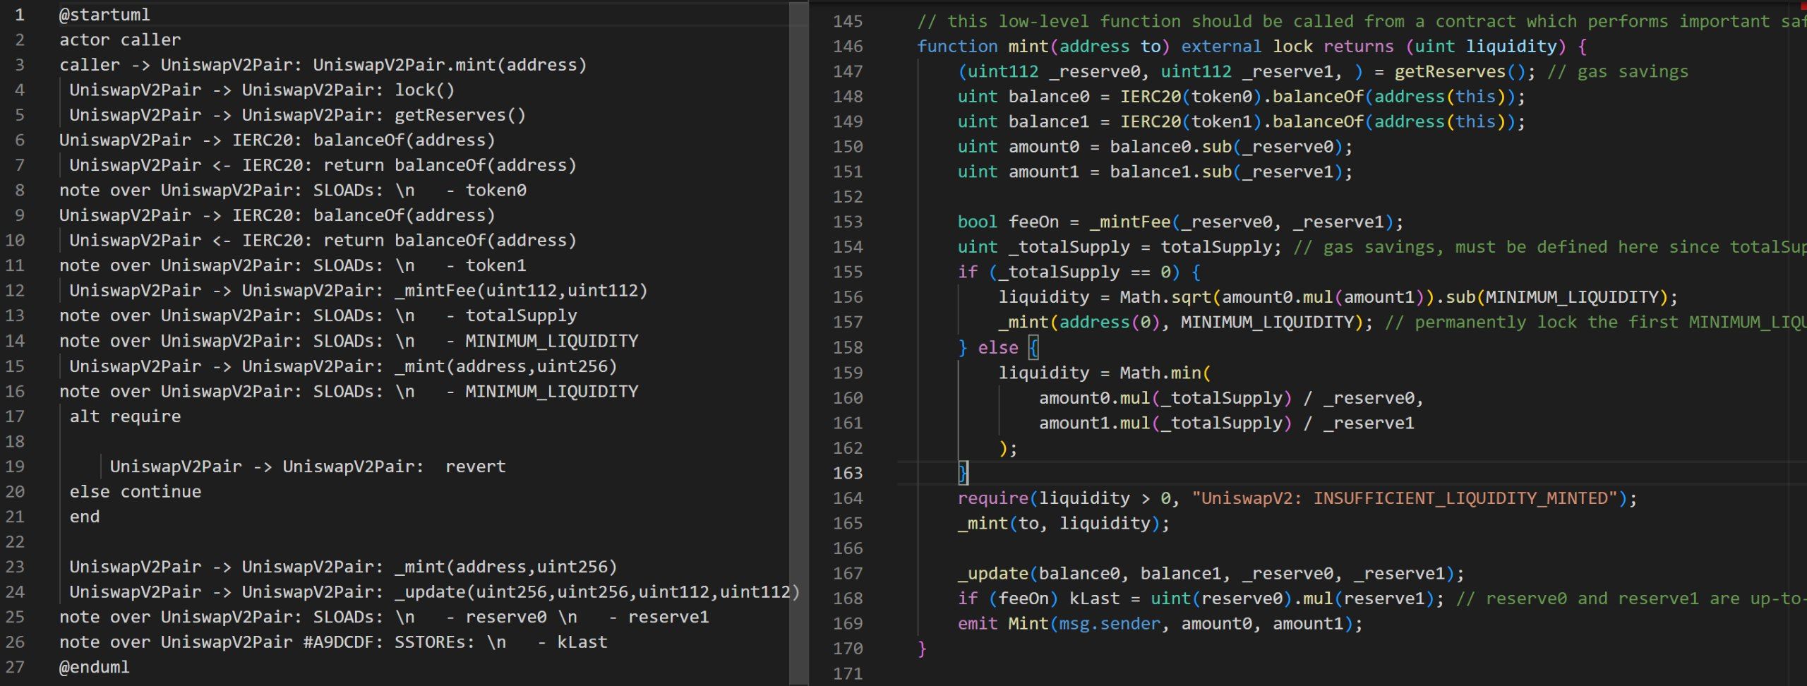The width and height of the screenshot is (1807, 686).
Task: Click the left editor's vertical scrollbar
Action: 798,343
